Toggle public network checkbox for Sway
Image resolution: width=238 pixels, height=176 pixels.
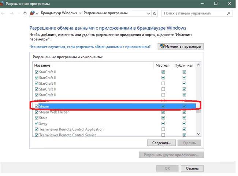184,124
